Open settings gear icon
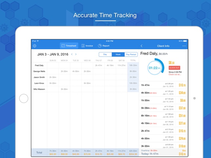211x158 pixels. tap(34, 46)
